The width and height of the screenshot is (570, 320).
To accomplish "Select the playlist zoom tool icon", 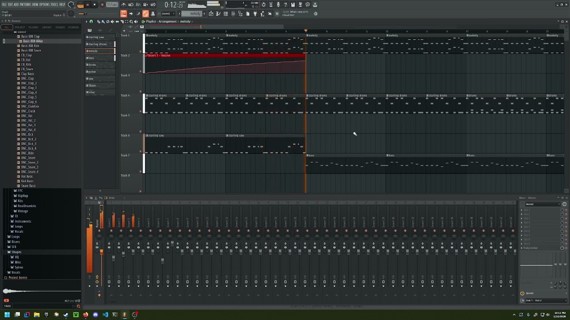I will coord(131,21).
